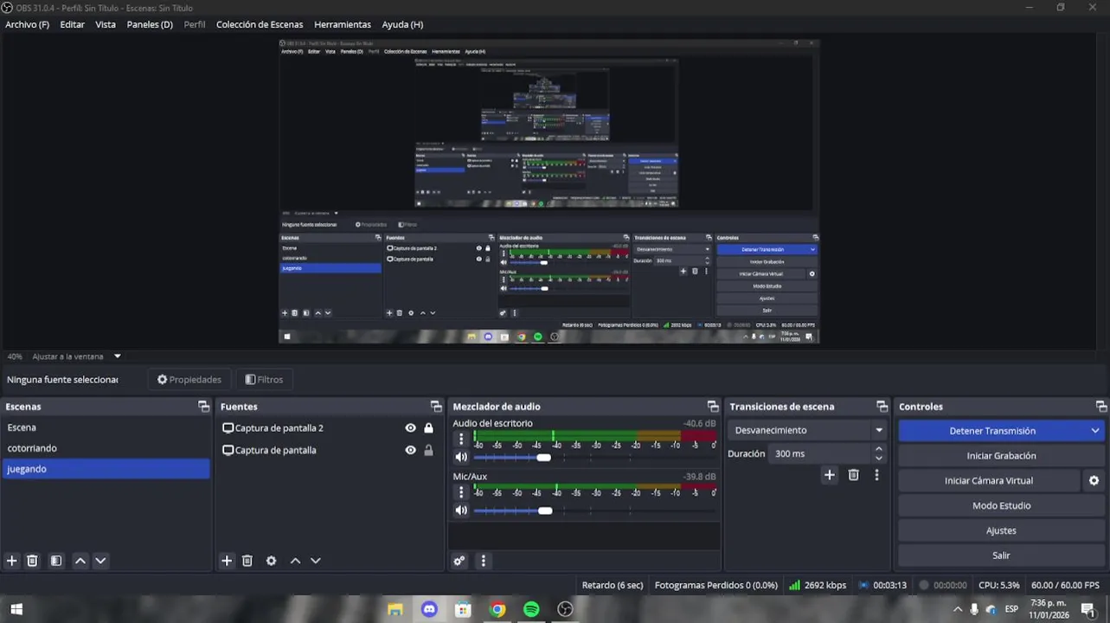Open the Vista menu

pos(106,24)
